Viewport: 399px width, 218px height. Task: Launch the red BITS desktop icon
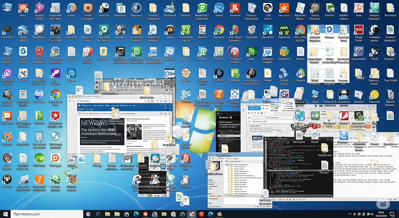358,30
